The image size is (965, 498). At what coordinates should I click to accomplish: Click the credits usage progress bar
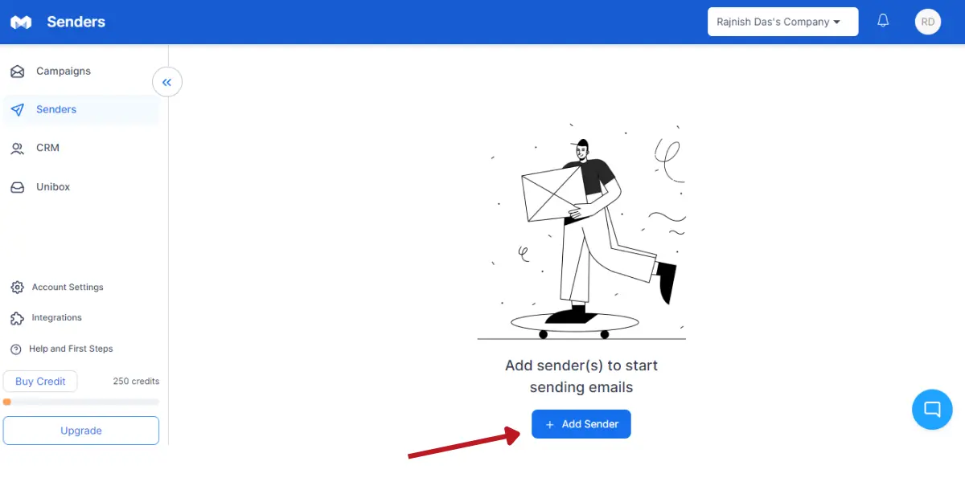(x=81, y=402)
